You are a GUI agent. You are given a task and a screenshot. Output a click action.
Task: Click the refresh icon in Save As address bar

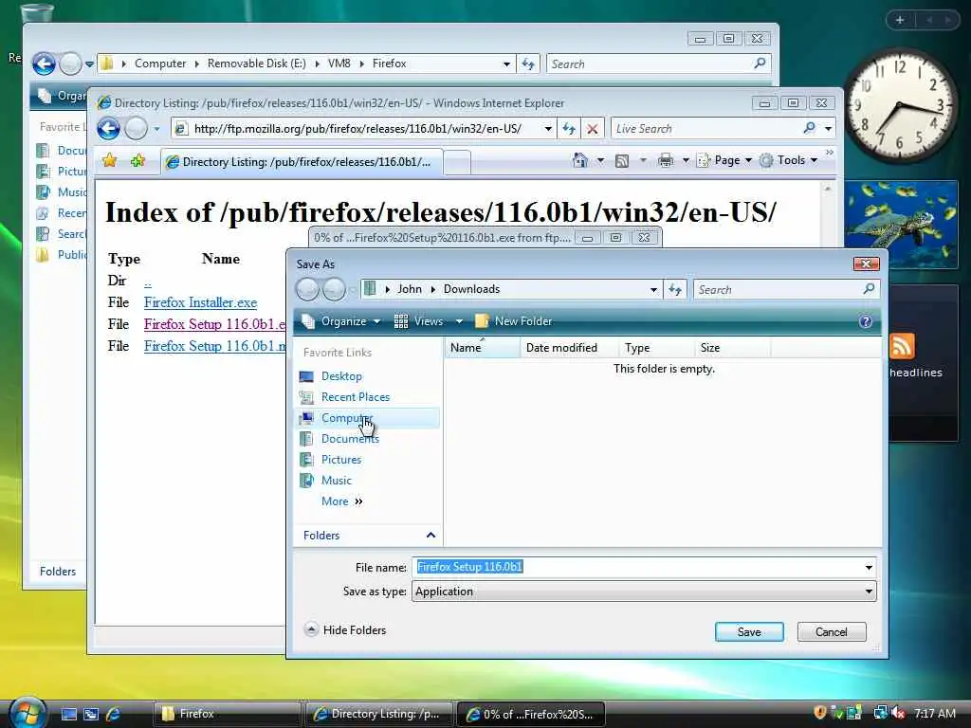point(675,289)
